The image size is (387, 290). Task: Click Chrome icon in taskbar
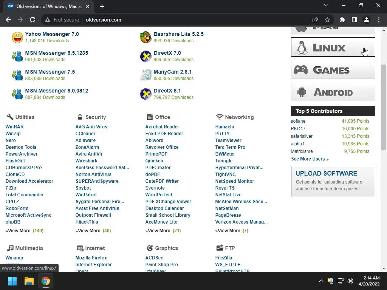coord(46,281)
